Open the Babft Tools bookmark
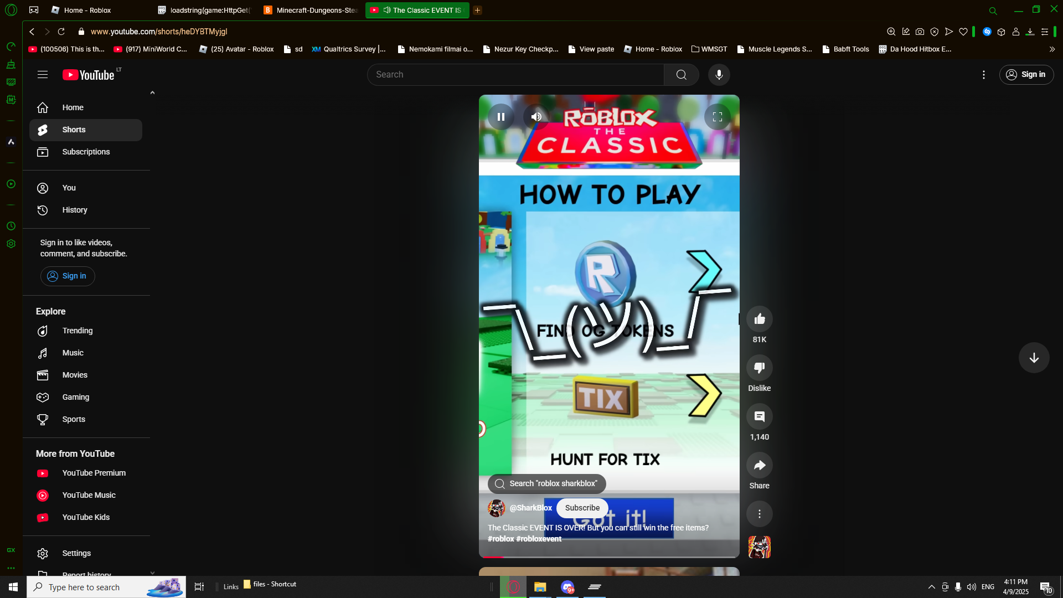 click(845, 49)
